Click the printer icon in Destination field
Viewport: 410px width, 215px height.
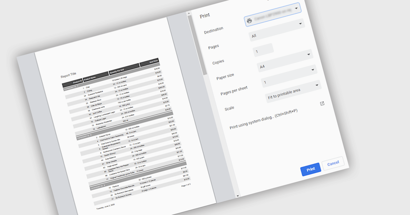click(249, 21)
